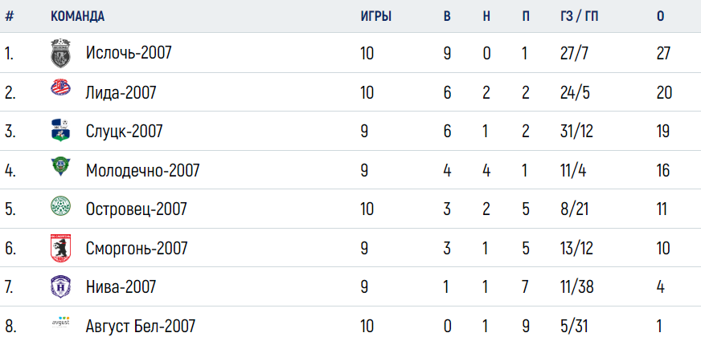Image resolution: width=701 pixels, height=341 pixels.
Task: Click the Островец-2007 round green logo
Action: (x=60, y=206)
